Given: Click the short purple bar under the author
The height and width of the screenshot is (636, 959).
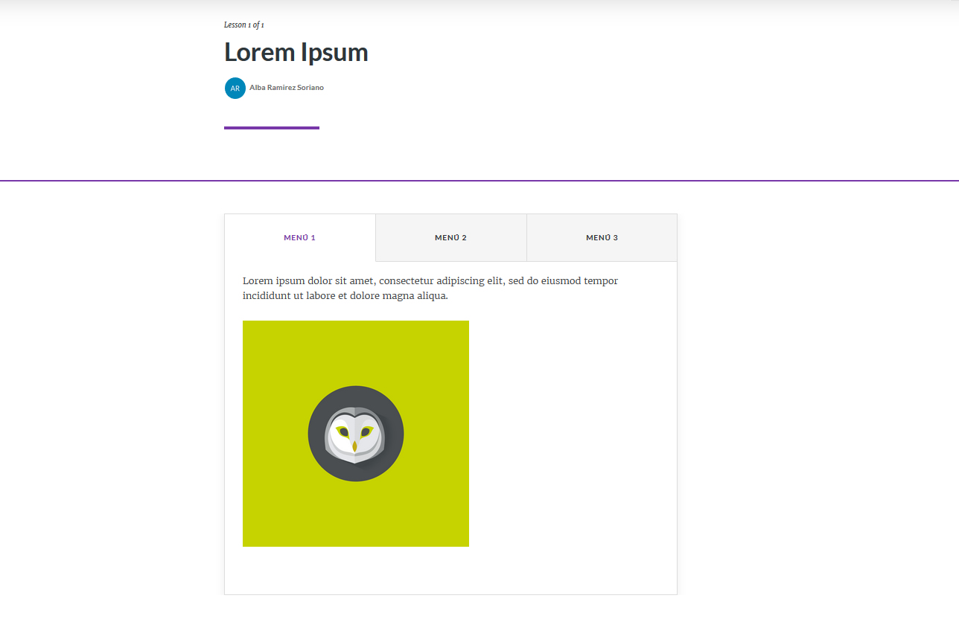Looking at the screenshot, I should 272,128.
